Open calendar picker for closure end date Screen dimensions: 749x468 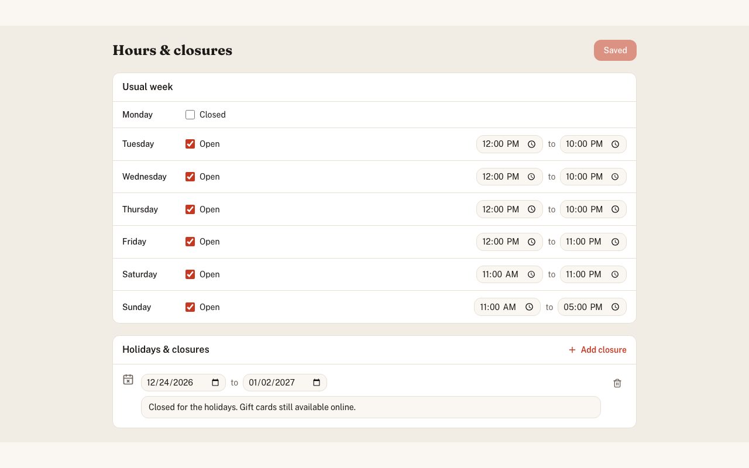(x=317, y=383)
